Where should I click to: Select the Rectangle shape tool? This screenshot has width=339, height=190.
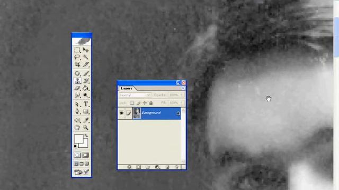click(x=86, y=111)
